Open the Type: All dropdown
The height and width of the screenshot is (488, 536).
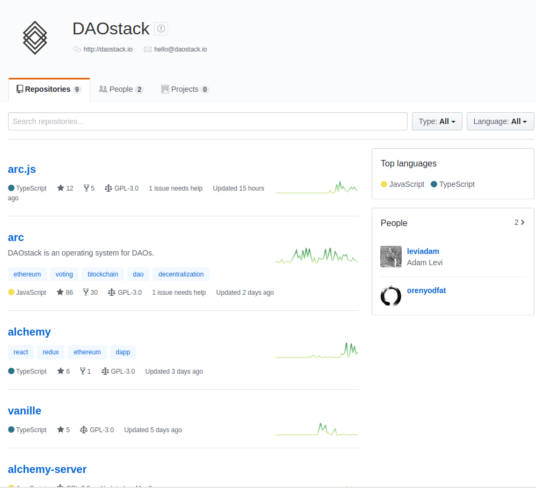click(x=437, y=121)
